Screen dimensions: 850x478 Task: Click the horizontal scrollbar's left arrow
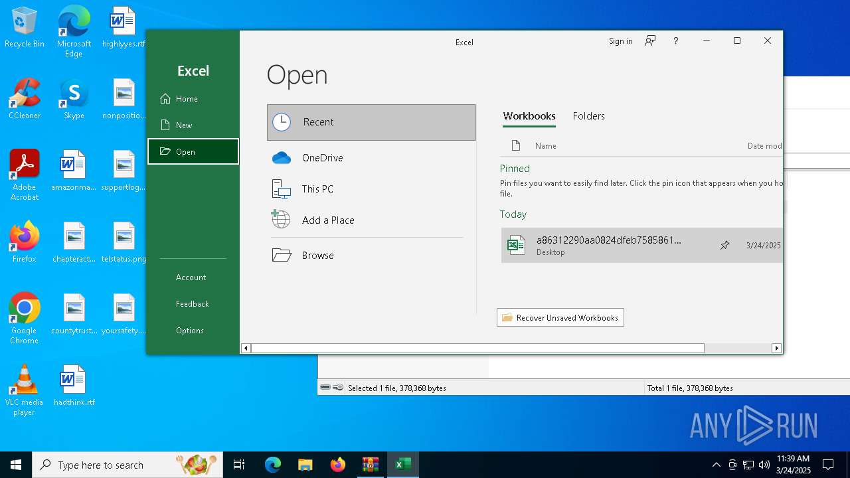[246, 349]
